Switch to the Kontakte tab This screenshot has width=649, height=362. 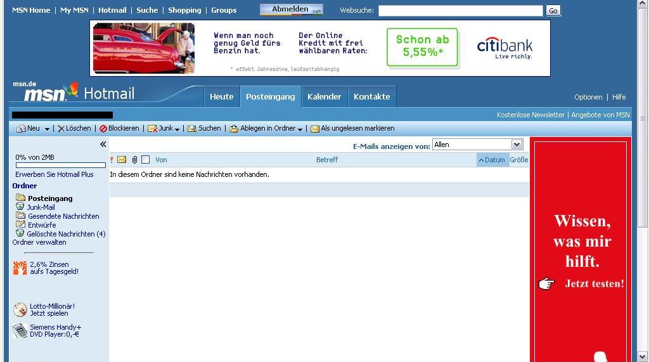[371, 96]
